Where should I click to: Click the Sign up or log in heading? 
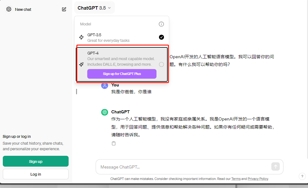[x=17, y=137]
